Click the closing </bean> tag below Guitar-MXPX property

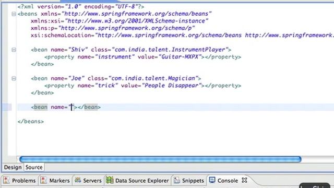(x=42, y=64)
